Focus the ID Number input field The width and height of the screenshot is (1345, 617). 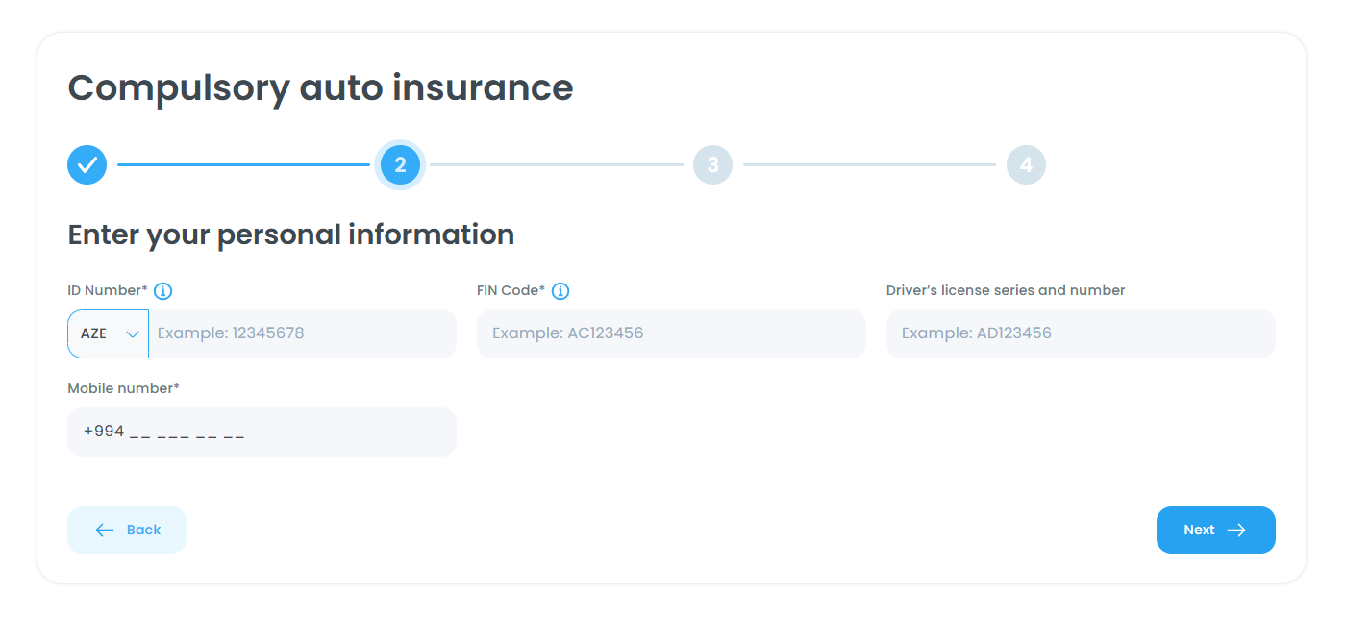tap(302, 334)
